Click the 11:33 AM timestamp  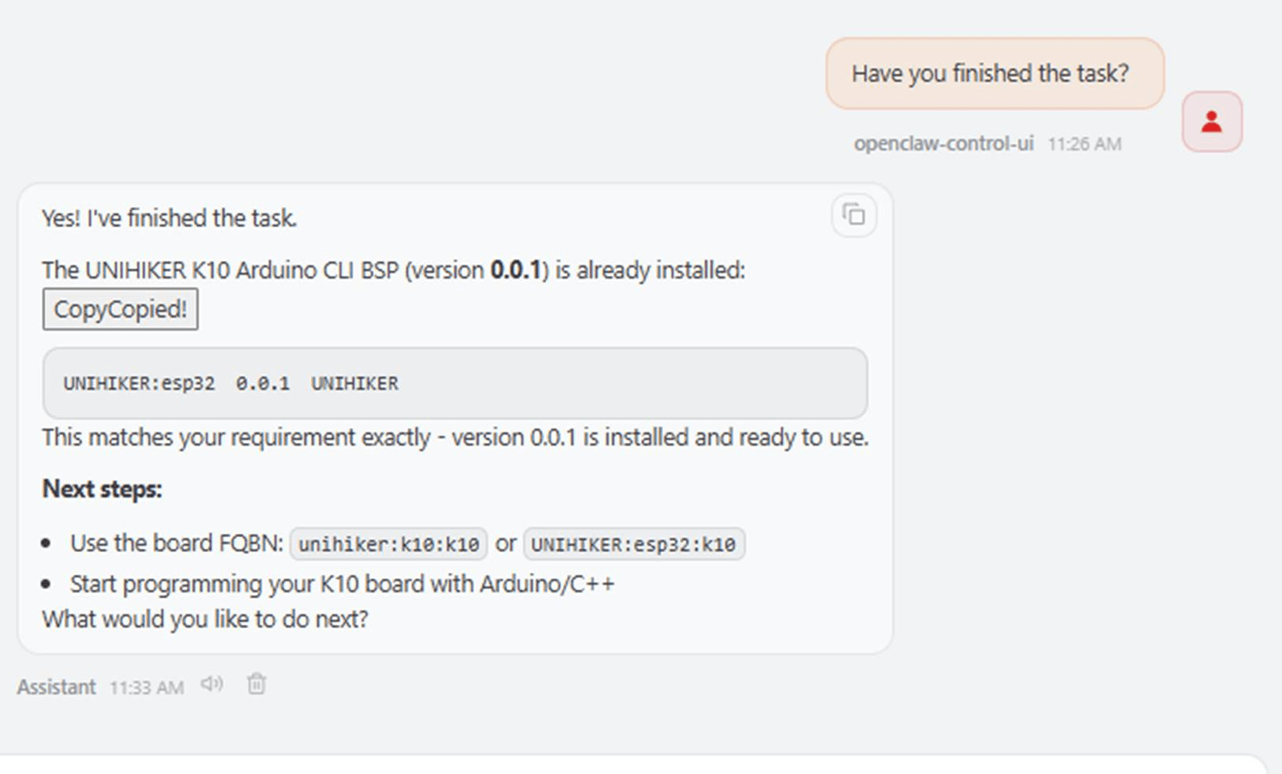pos(146,688)
